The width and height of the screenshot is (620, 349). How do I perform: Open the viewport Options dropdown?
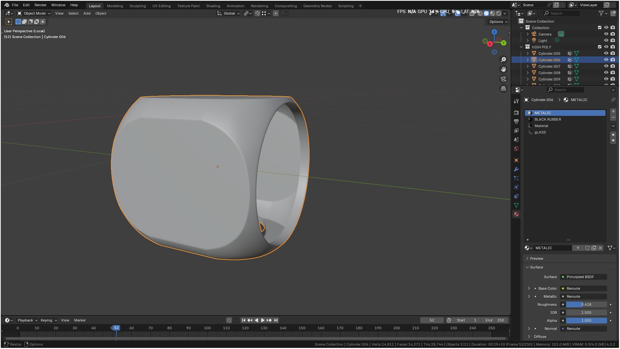click(498, 22)
